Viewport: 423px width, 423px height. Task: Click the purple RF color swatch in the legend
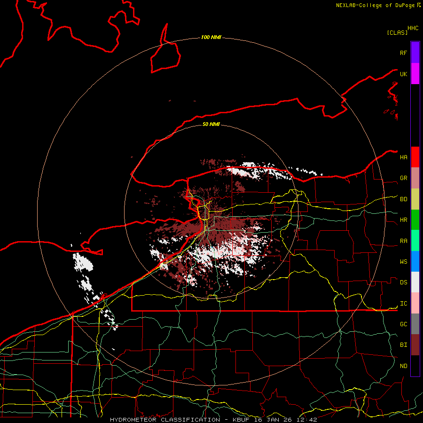coord(415,53)
